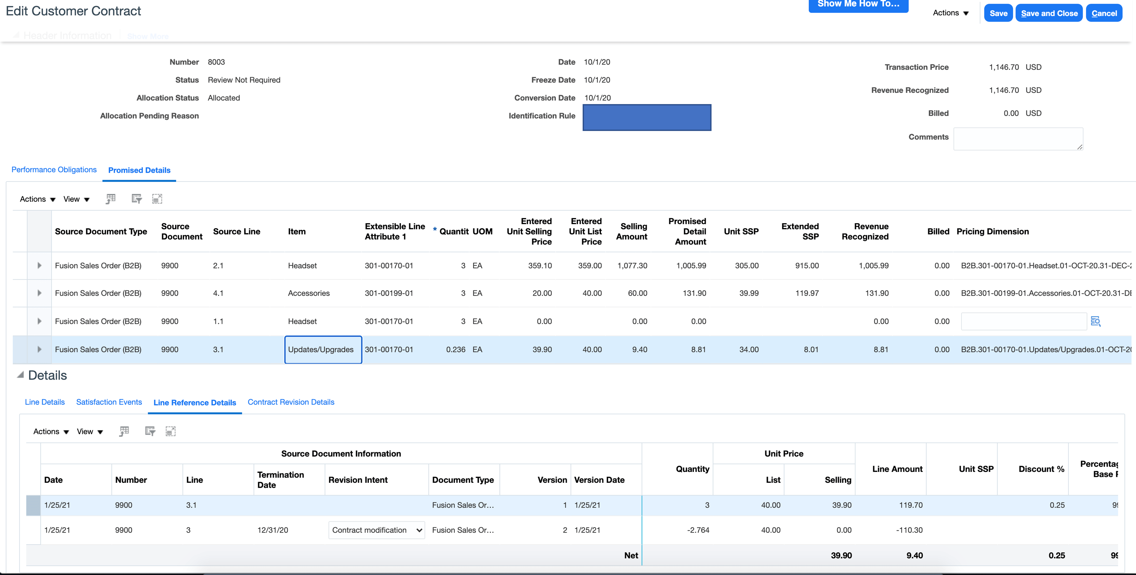Viewport: 1136px width, 575px height.
Task: Click Query By Example icon in Promised Details toolbar
Action: [136, 199]
